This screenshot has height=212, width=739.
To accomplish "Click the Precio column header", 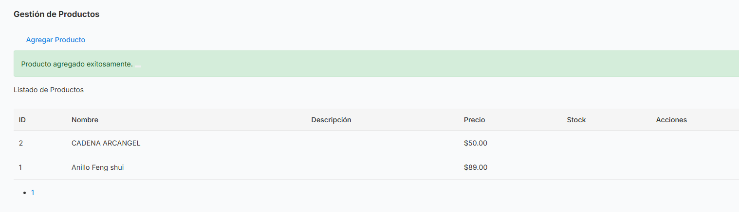I will click(x=474, y=120).
